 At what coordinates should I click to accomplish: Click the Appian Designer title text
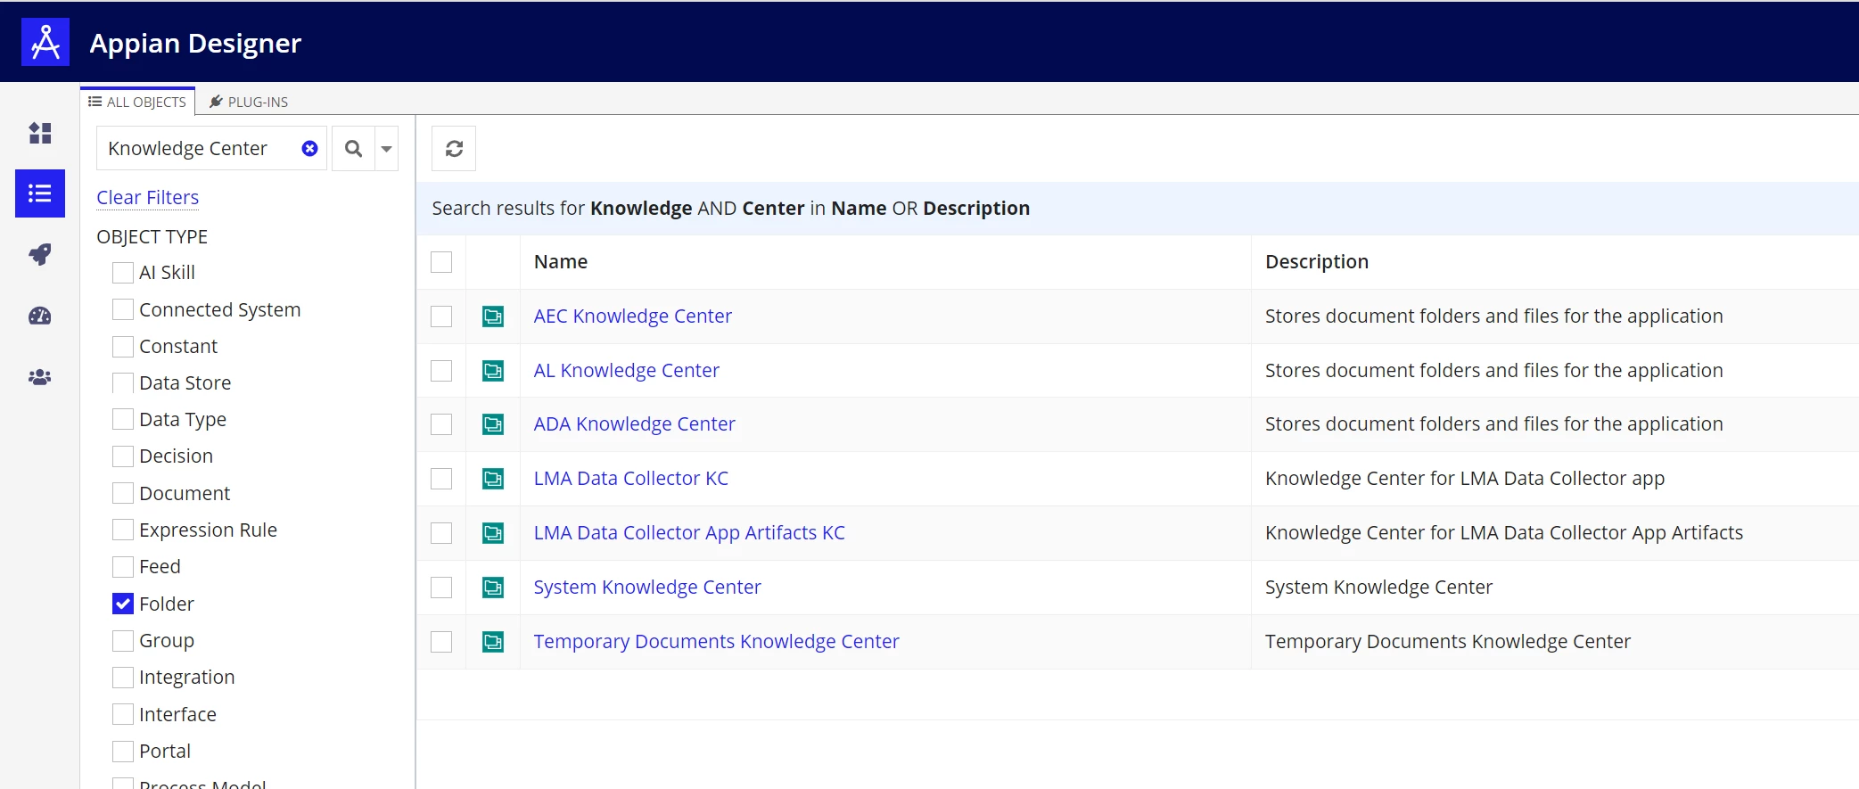(x=195, y=43)
